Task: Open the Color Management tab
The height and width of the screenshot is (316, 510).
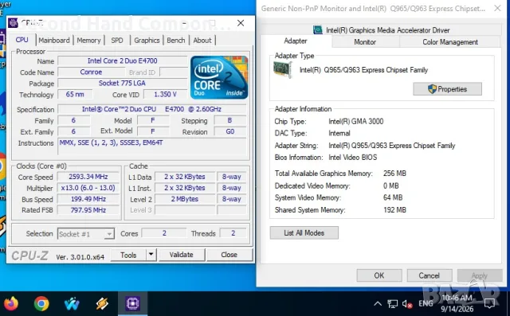Action: [450, 42]
